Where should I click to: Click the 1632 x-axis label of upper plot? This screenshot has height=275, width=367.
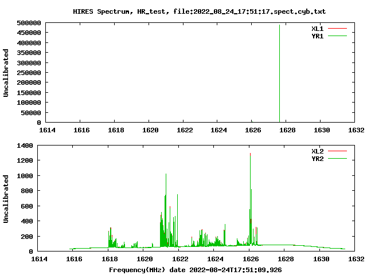(356, 130)
